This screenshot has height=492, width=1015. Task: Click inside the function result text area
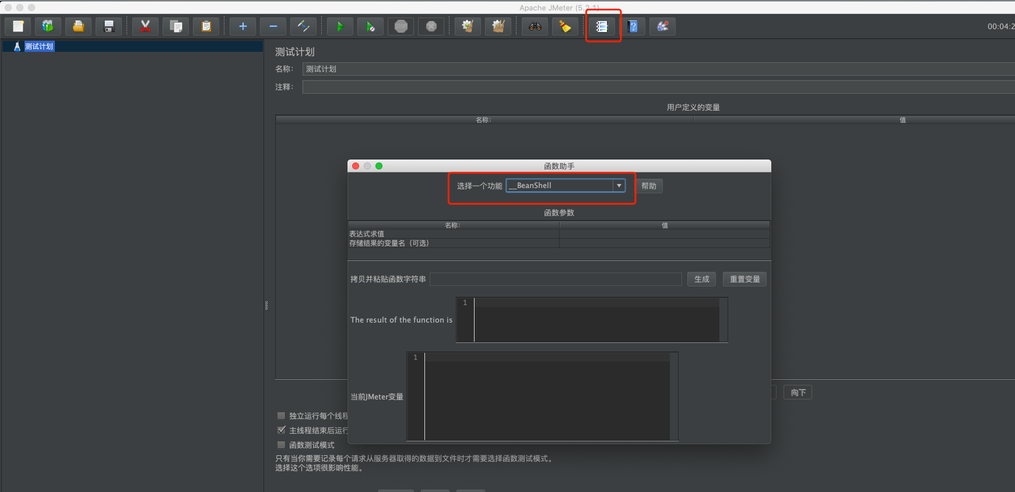(x=596, y=320)
